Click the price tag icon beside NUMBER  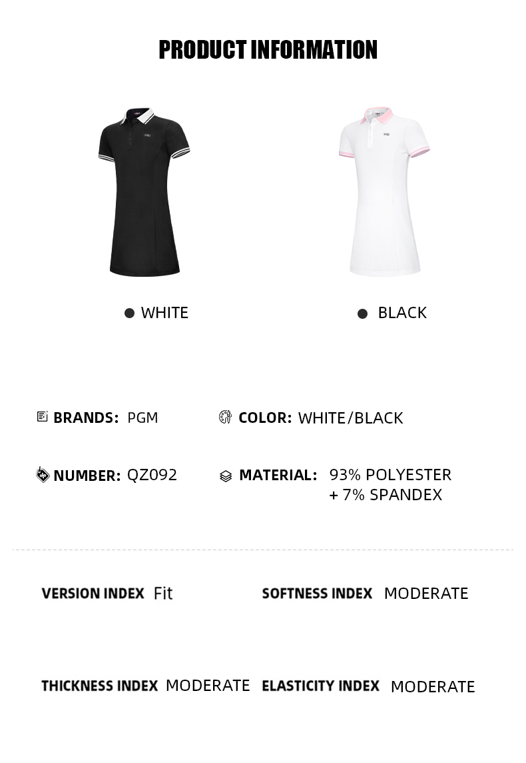tap(43, 474)
